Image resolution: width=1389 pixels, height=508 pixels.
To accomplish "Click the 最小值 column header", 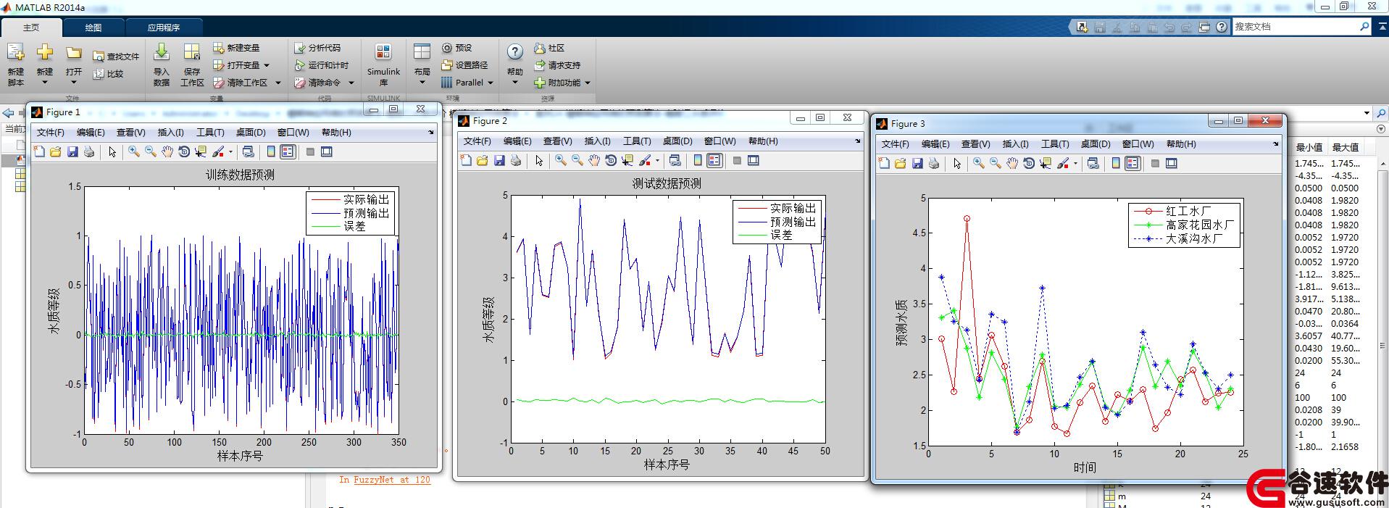I will (x=1309, y=148).
